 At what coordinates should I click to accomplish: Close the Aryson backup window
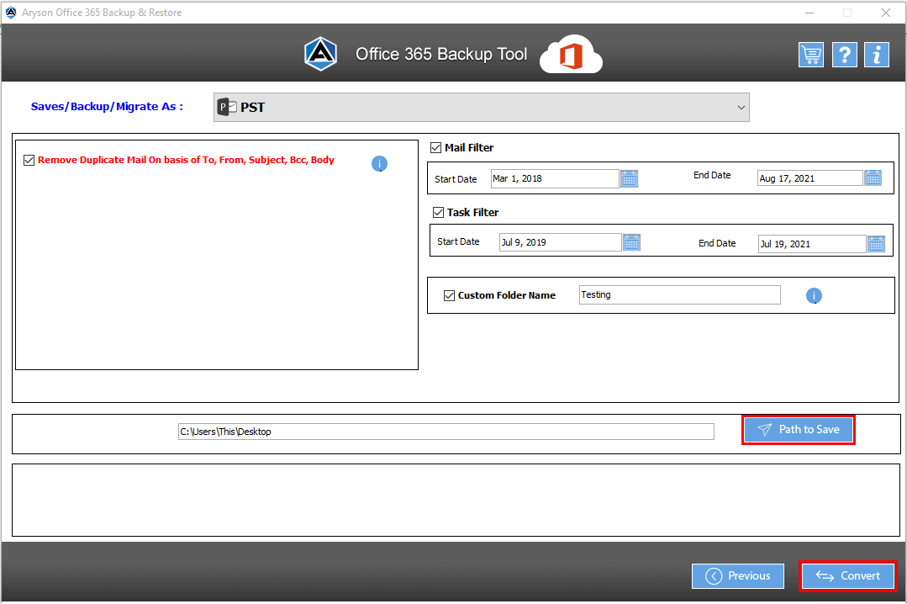(886, 13)
